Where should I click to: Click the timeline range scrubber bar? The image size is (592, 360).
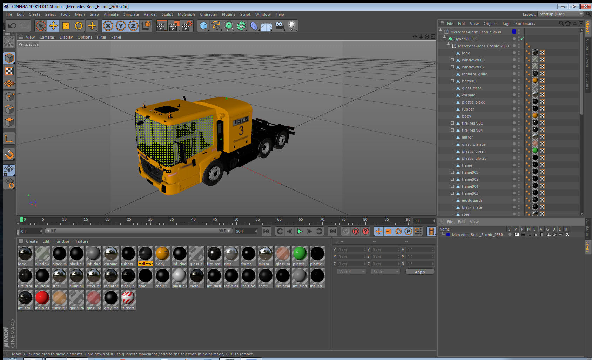click(139, 231)
